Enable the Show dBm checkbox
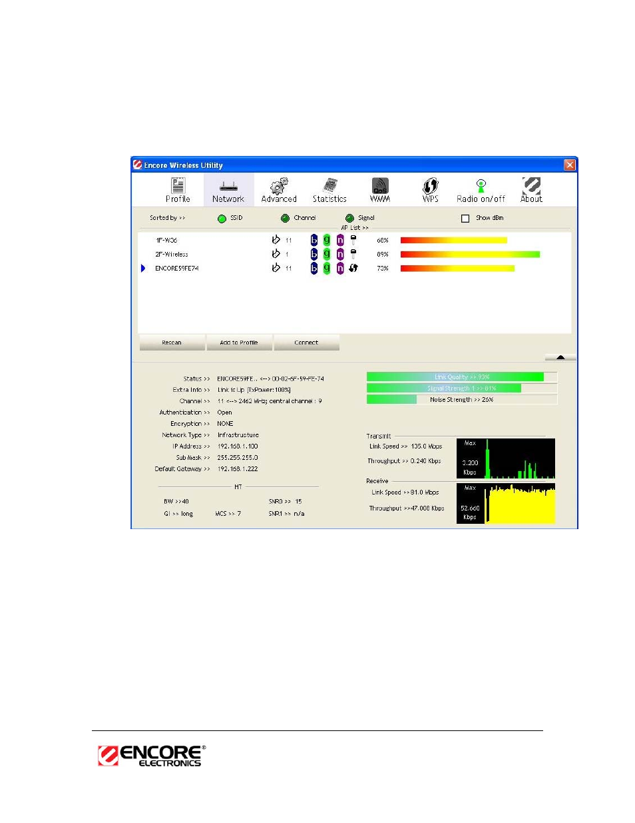 (465, 218)
